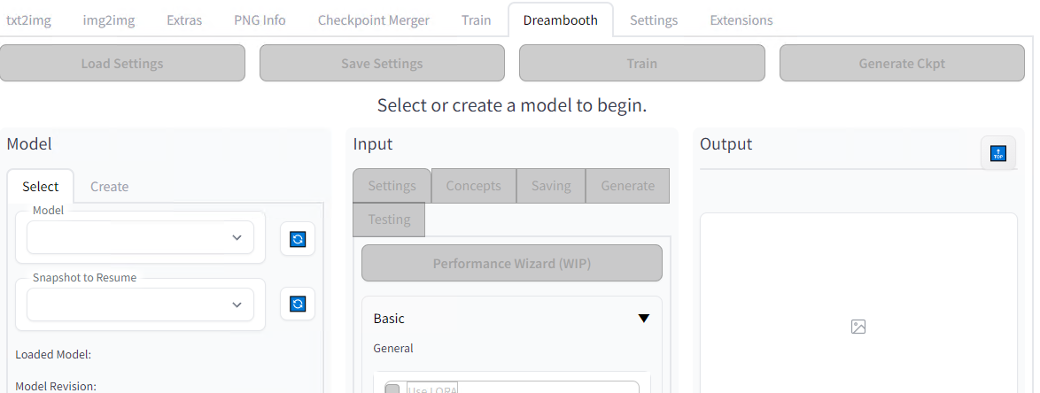Click 'Select or create a model to begin.'
Image resolution: width=1040 pixels, height=393 pixels.
[512, 104]
